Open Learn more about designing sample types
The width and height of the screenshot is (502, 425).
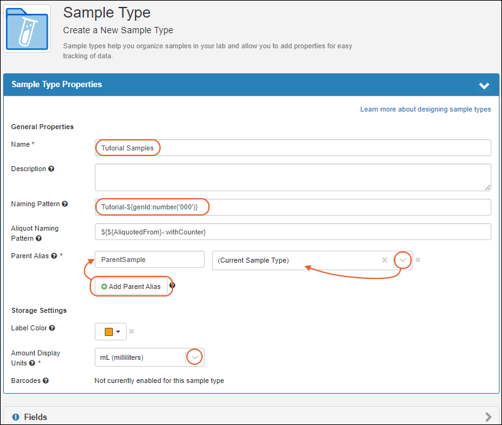click(425, 109)
